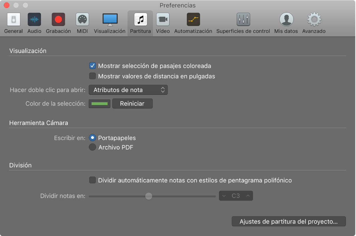Enable Dividir automáticamente notas checkbox

[93, 180]
